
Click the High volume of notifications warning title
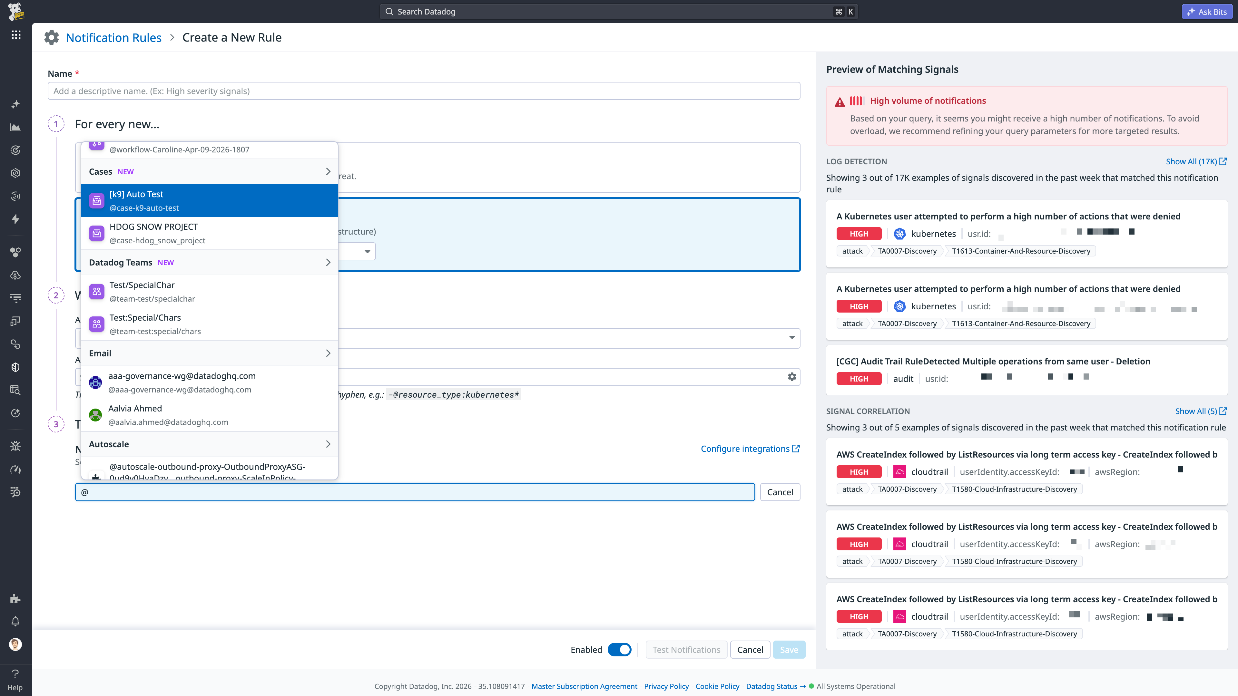[x=928, y=101]
